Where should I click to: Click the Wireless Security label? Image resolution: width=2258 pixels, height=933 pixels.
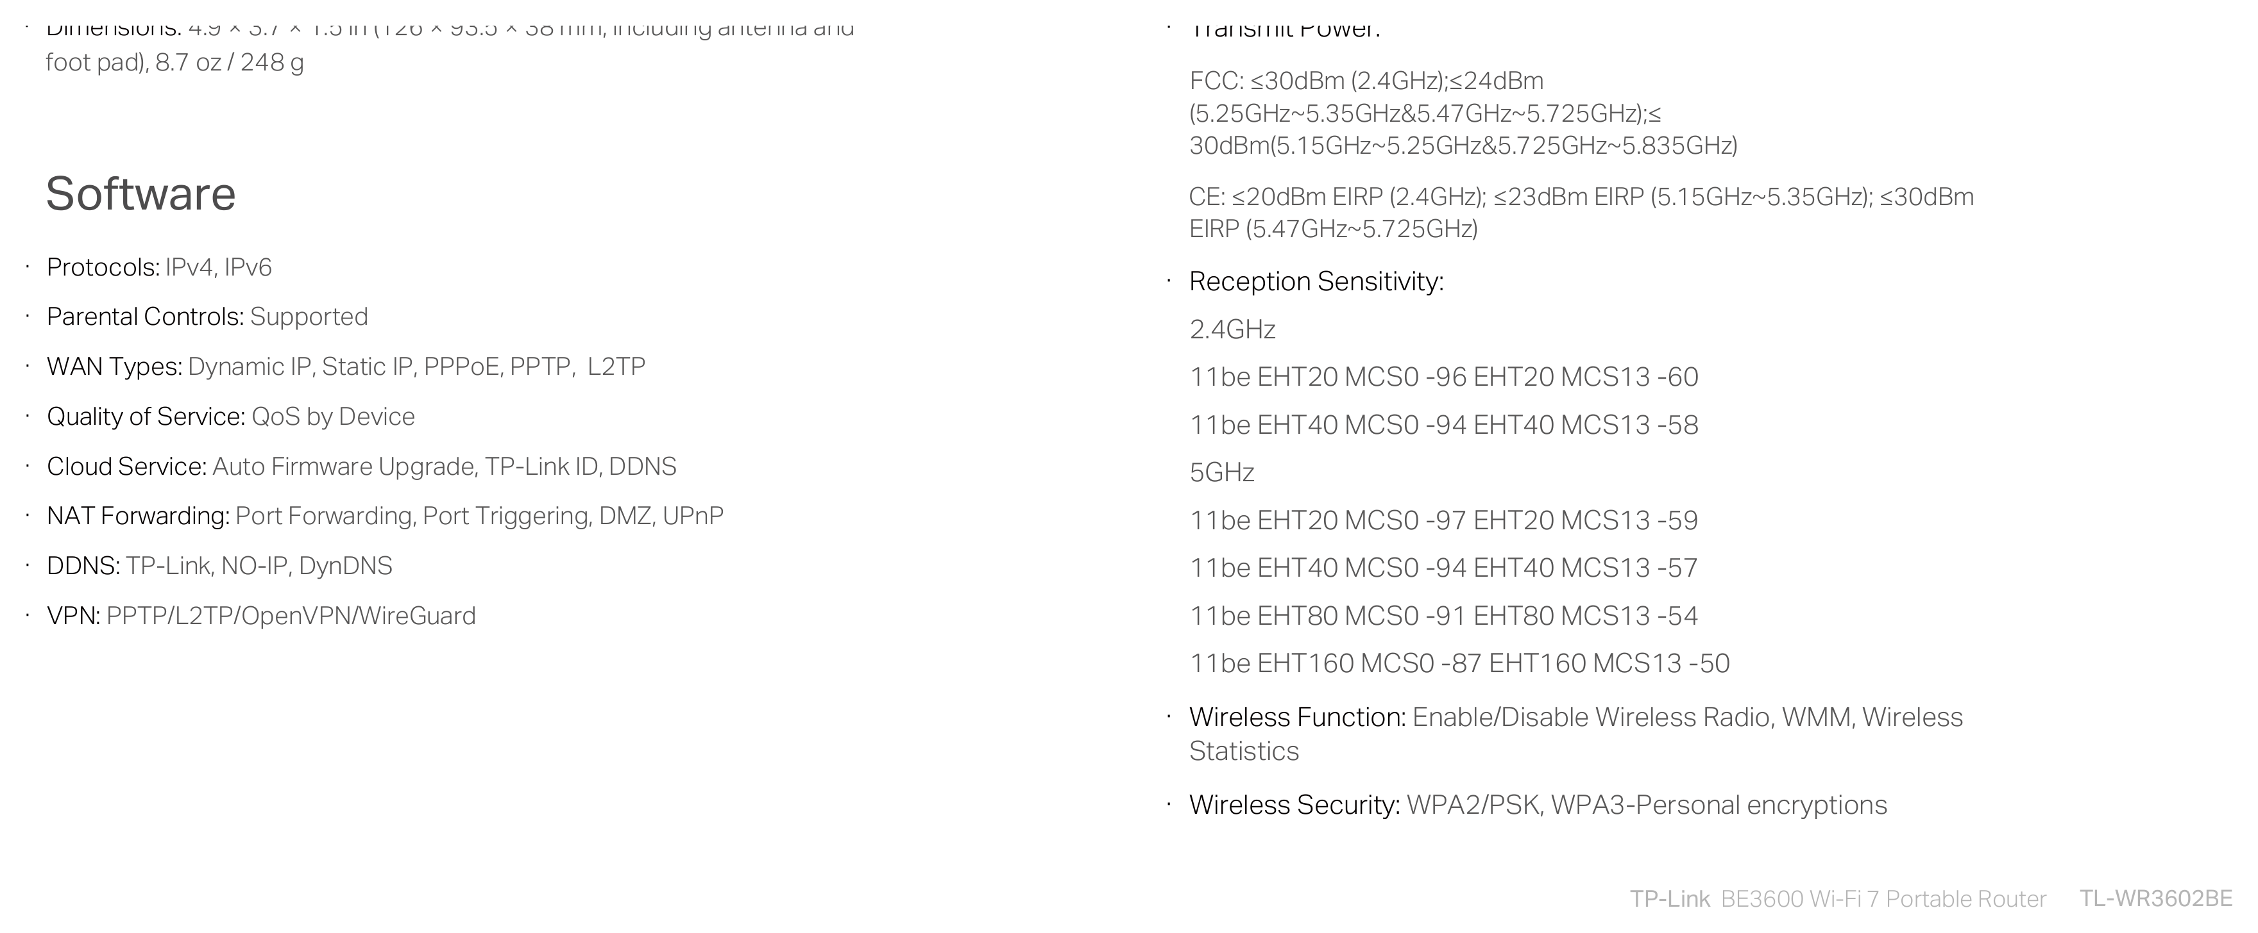click(x=1294, y=804)
